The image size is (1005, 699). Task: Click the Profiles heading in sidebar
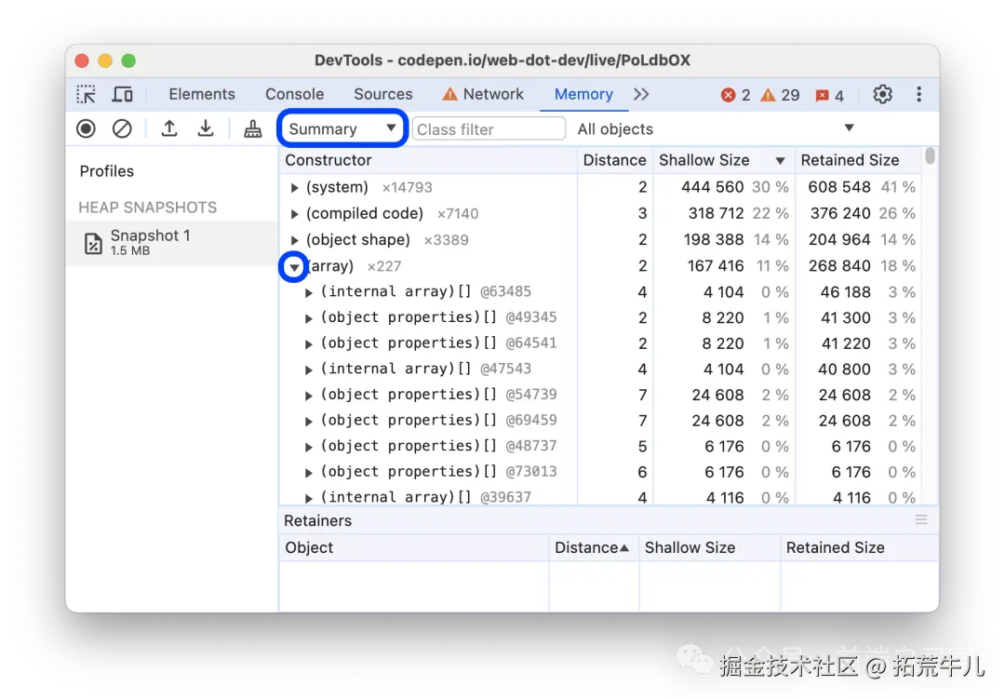pos(106,171)
